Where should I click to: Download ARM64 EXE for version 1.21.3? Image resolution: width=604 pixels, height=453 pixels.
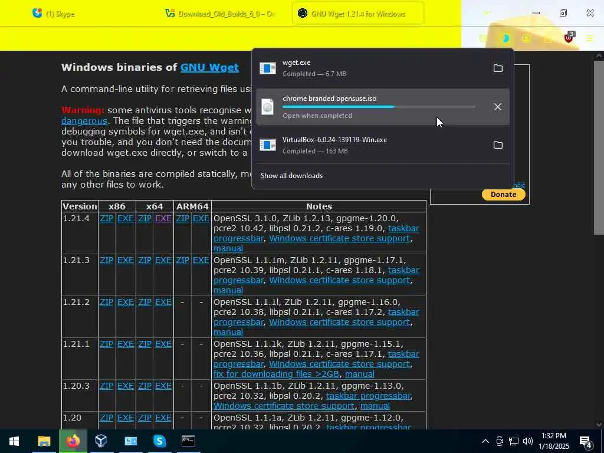(201, 260)
